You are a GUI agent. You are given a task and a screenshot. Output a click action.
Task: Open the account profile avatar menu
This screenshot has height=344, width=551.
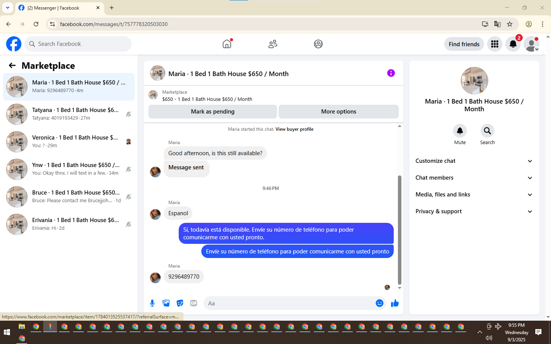pyautogui.click(x=531, y=44)
